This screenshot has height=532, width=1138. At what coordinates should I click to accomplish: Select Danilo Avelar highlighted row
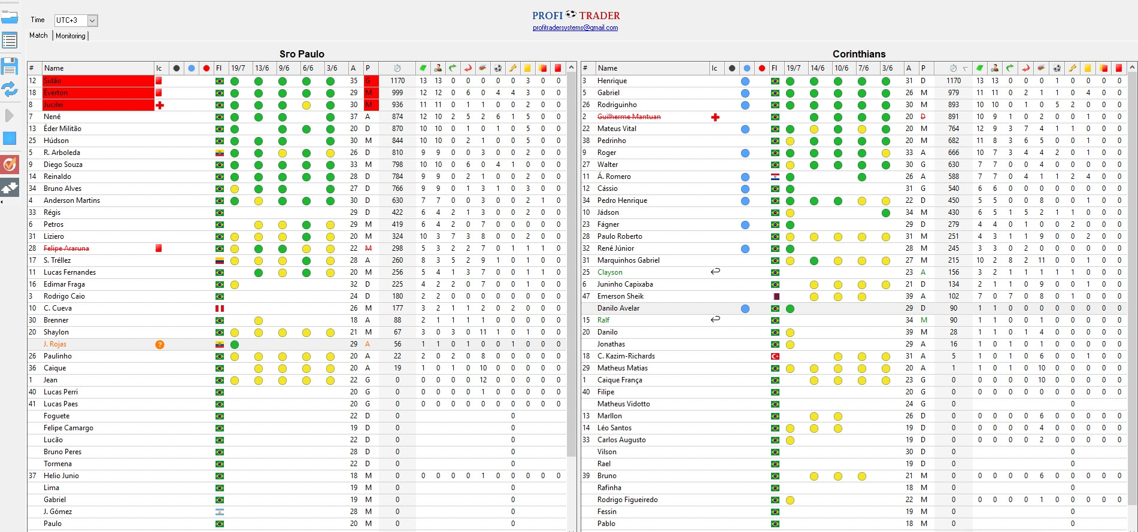coord(854,308)
